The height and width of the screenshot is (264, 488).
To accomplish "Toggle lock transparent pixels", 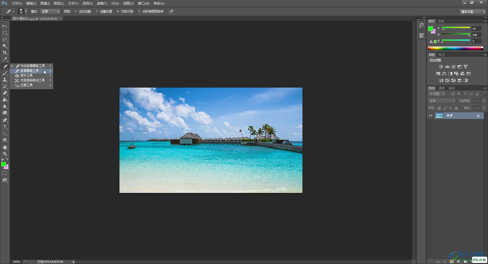I will 439,108.
